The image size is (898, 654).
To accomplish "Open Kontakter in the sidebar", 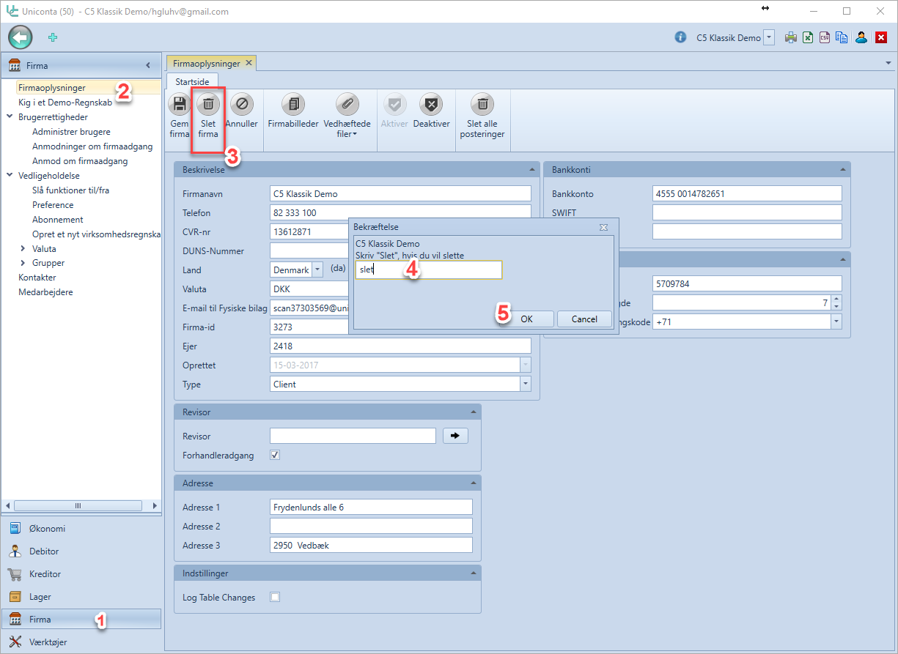I will 37,278.
